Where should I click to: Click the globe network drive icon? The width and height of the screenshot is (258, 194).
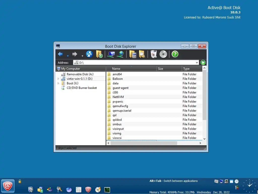click(x=120, y=54)
